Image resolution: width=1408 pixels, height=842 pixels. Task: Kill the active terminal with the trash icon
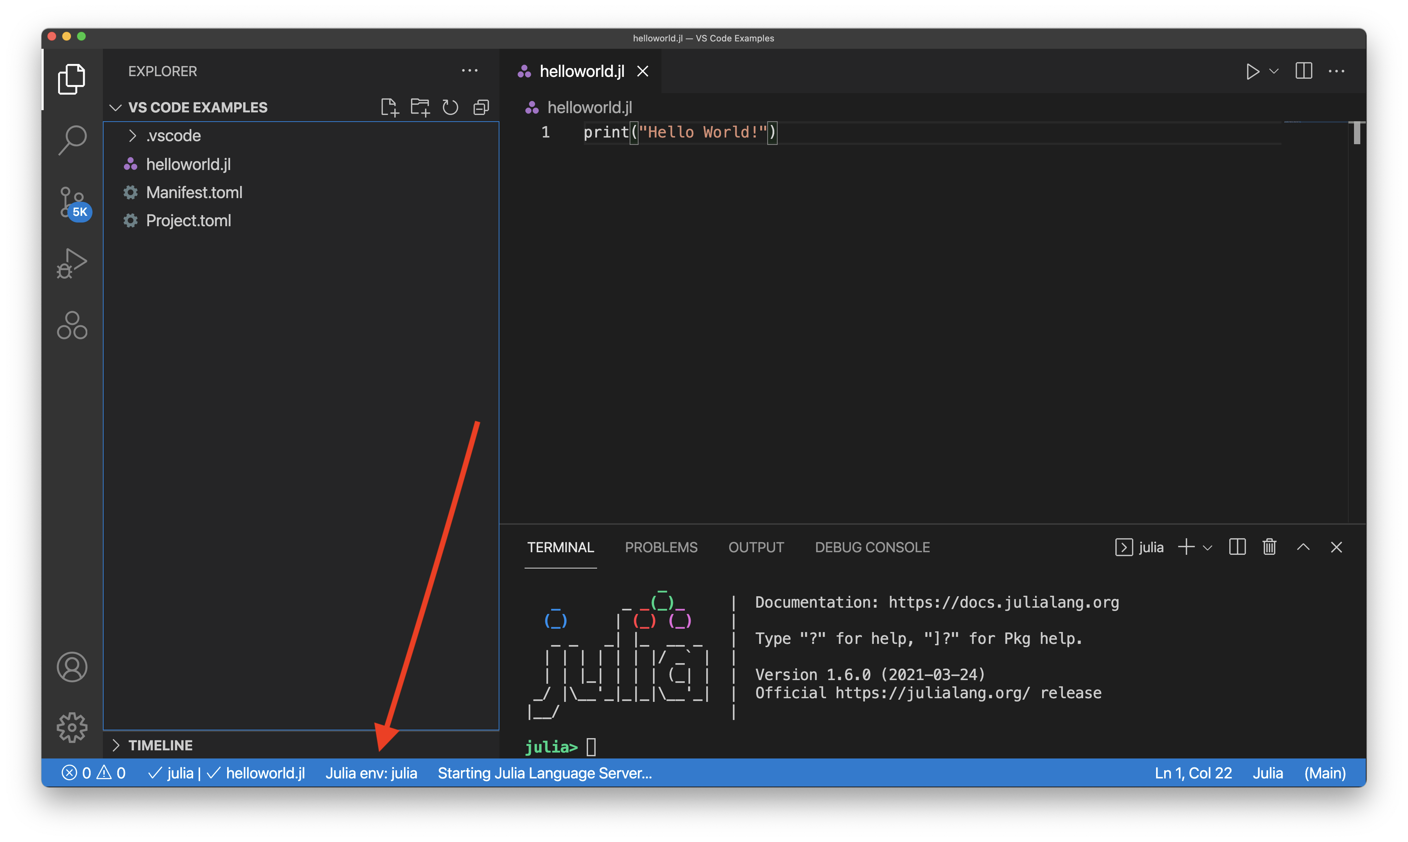(x=1270, y=547)
